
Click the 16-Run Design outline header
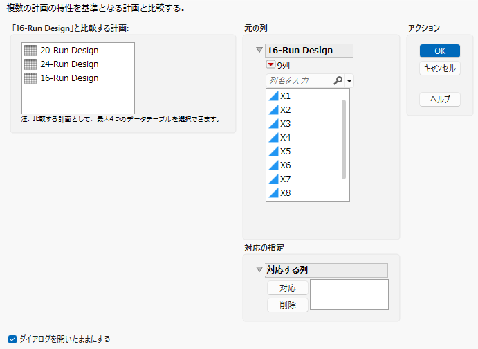(309, 51)
